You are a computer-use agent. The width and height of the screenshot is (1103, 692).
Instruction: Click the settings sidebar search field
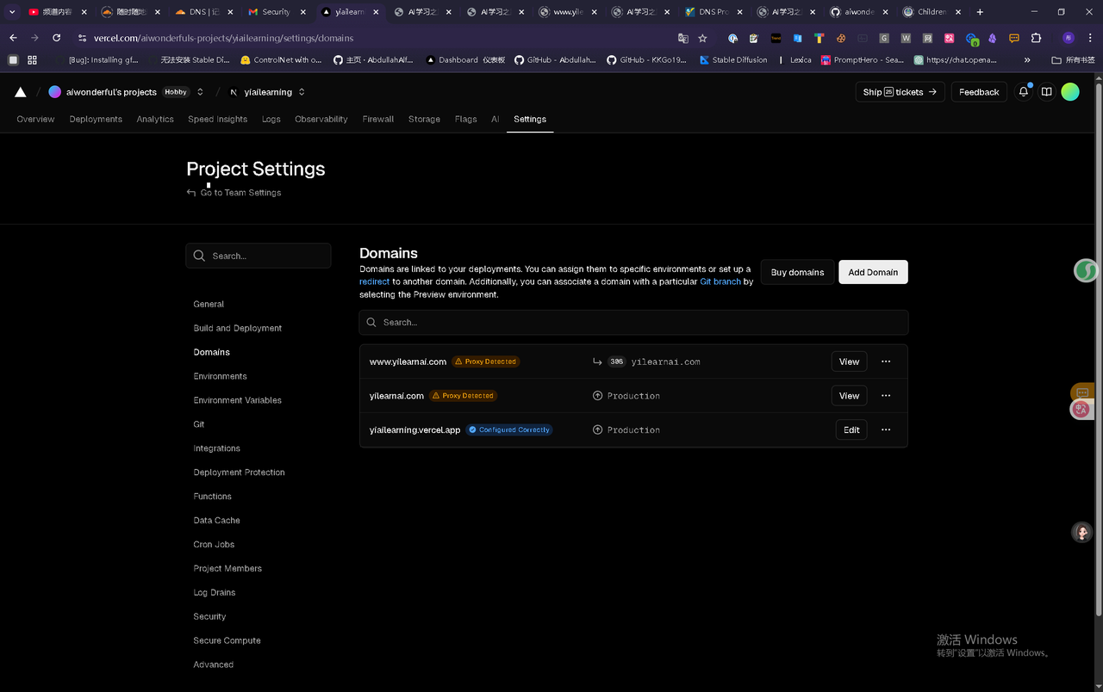pyautogui.click(x=258, y=256)
